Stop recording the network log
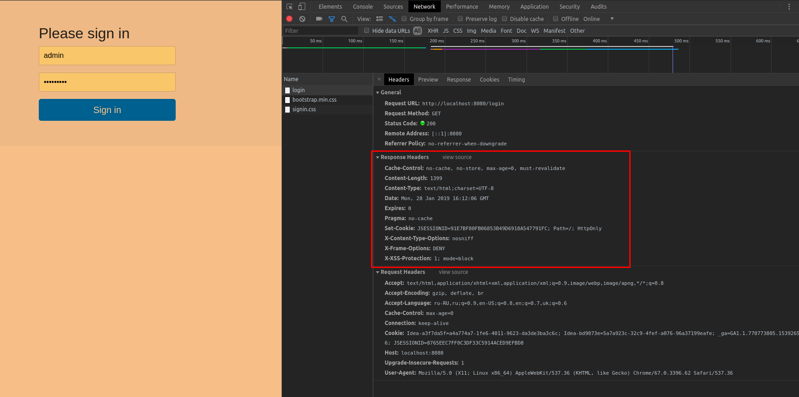 289,19
